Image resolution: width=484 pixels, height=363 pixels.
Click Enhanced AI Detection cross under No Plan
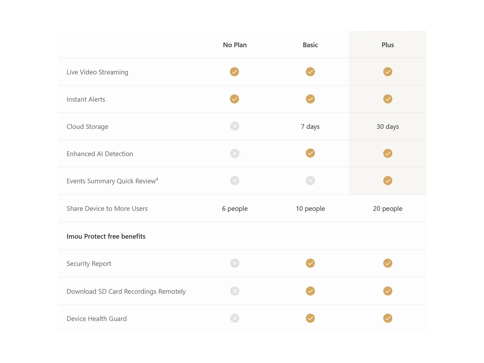click(x=234, y=153)
